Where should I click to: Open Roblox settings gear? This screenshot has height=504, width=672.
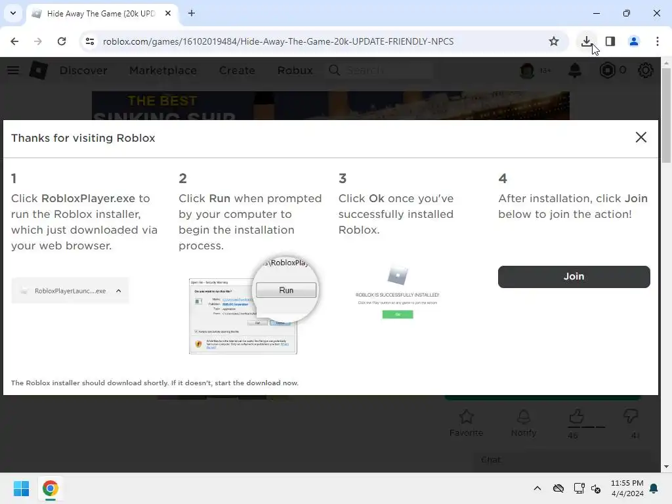(x=645, y=70)
